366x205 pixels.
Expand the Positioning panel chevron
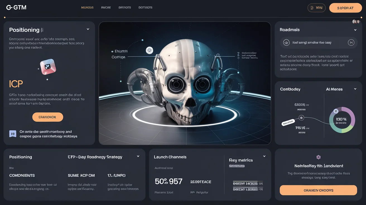click(x=88, y=29)
